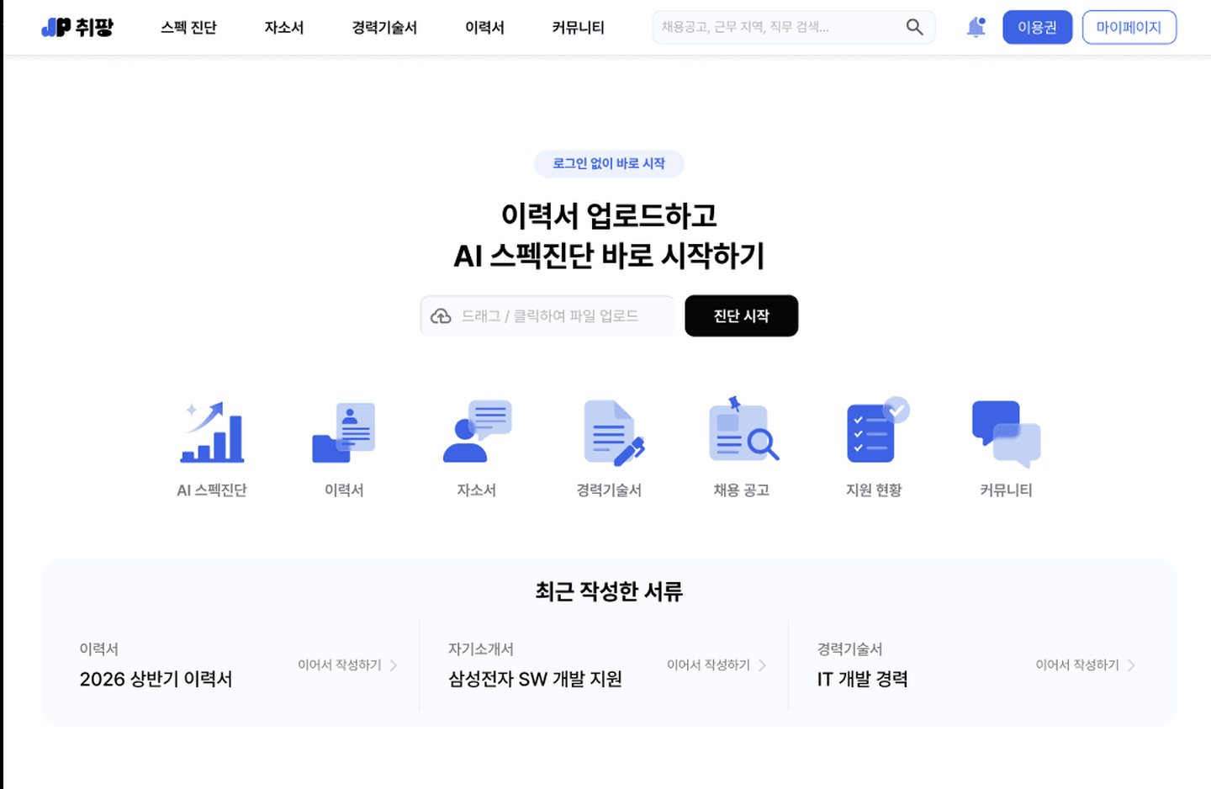Click the 마이페이지 button

(x=1129, y=27)
